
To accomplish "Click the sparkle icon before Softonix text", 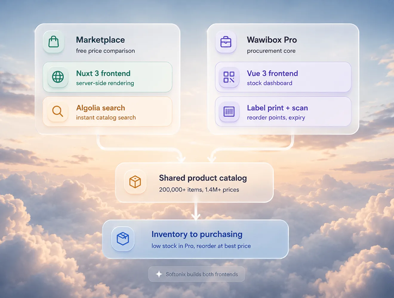I will (x=159, y=274).
